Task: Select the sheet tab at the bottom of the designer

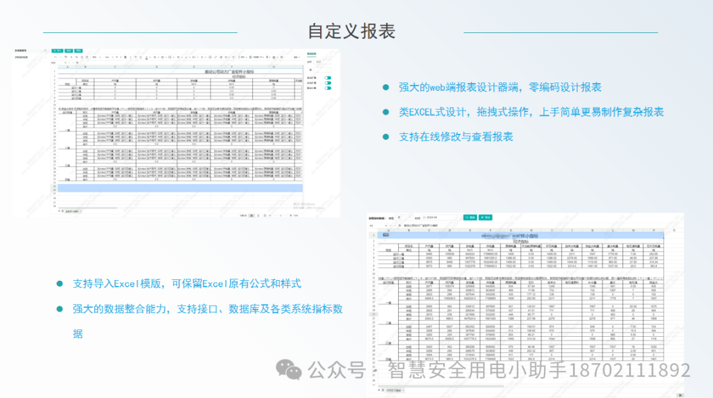Action: point(73,212)
